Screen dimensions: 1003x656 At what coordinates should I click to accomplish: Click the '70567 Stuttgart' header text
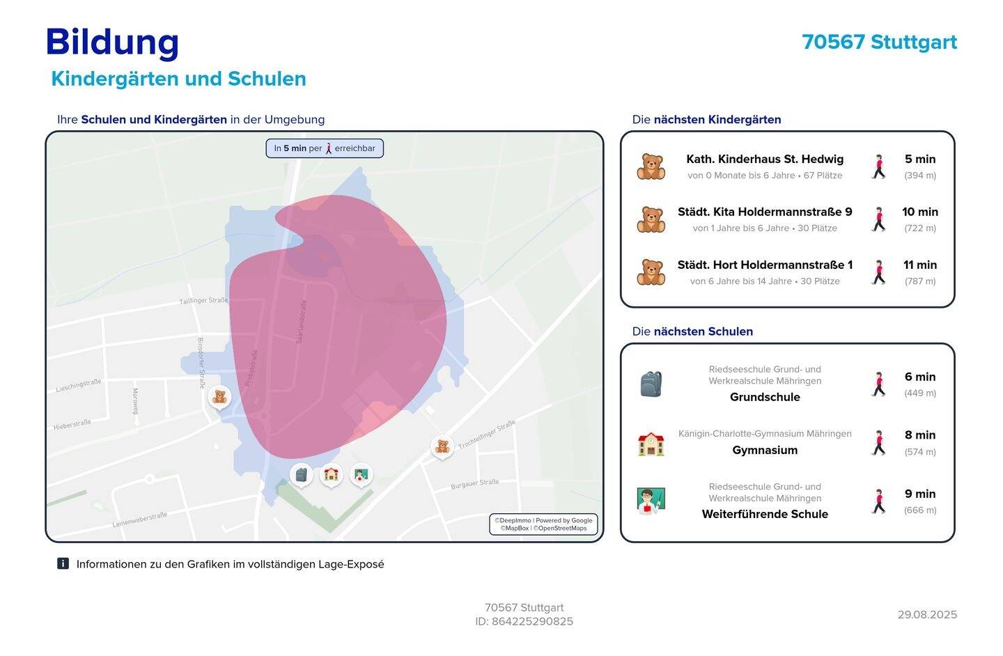click(x=879, y=42)
